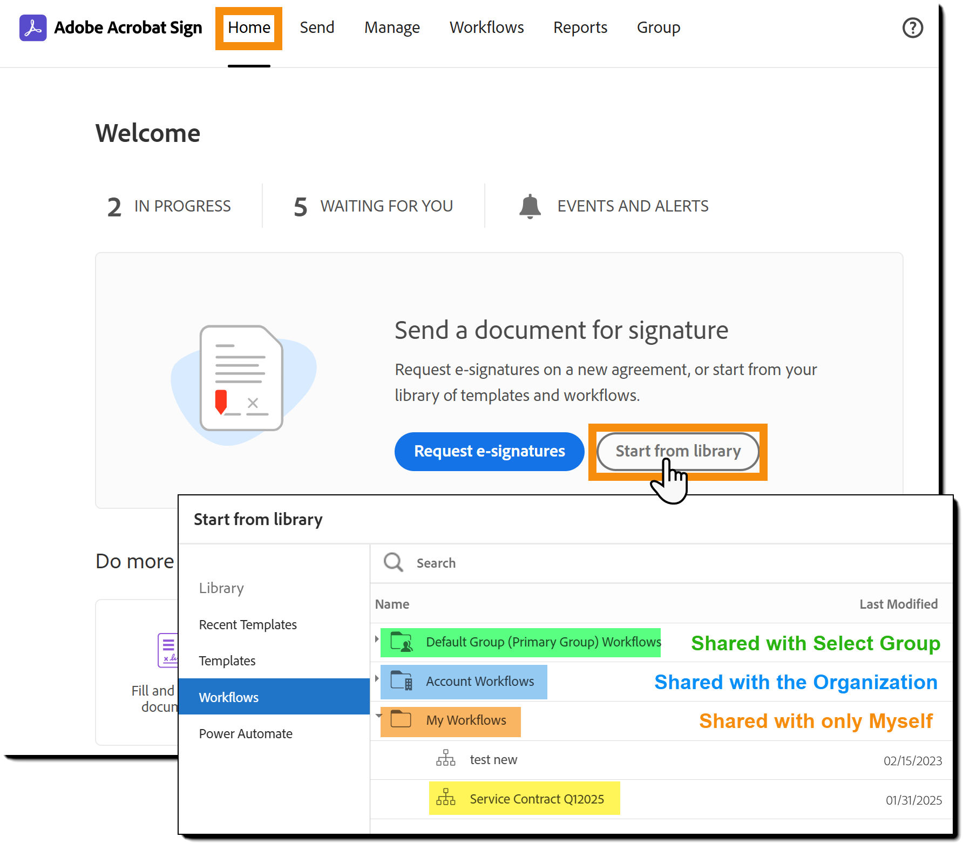
Task: Click the Account Workflows folder icon
Action: 402,681
